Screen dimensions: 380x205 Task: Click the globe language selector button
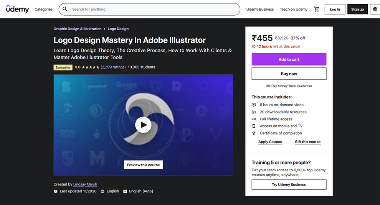pyautogui.click(x=375, y=9)
